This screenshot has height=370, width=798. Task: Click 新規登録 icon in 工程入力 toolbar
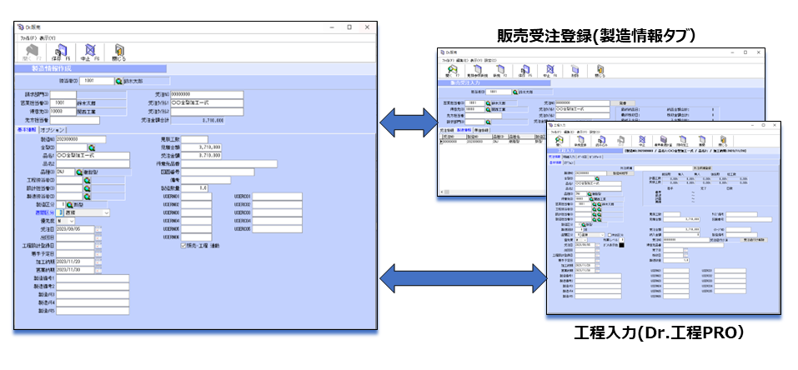coord(580,140)
